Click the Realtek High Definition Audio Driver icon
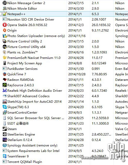The height and width of the screenshot is (165, 128). coord(4,91)
